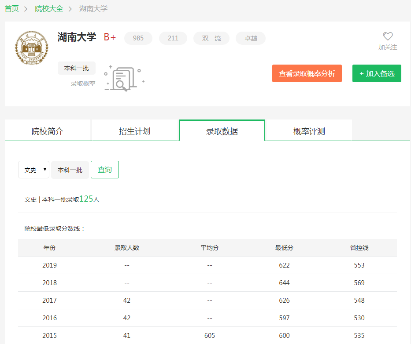Click the 2015 year cell
Screen dimensions: 411x344
pos(49,335)
